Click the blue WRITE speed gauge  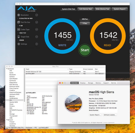coord(62,36)
